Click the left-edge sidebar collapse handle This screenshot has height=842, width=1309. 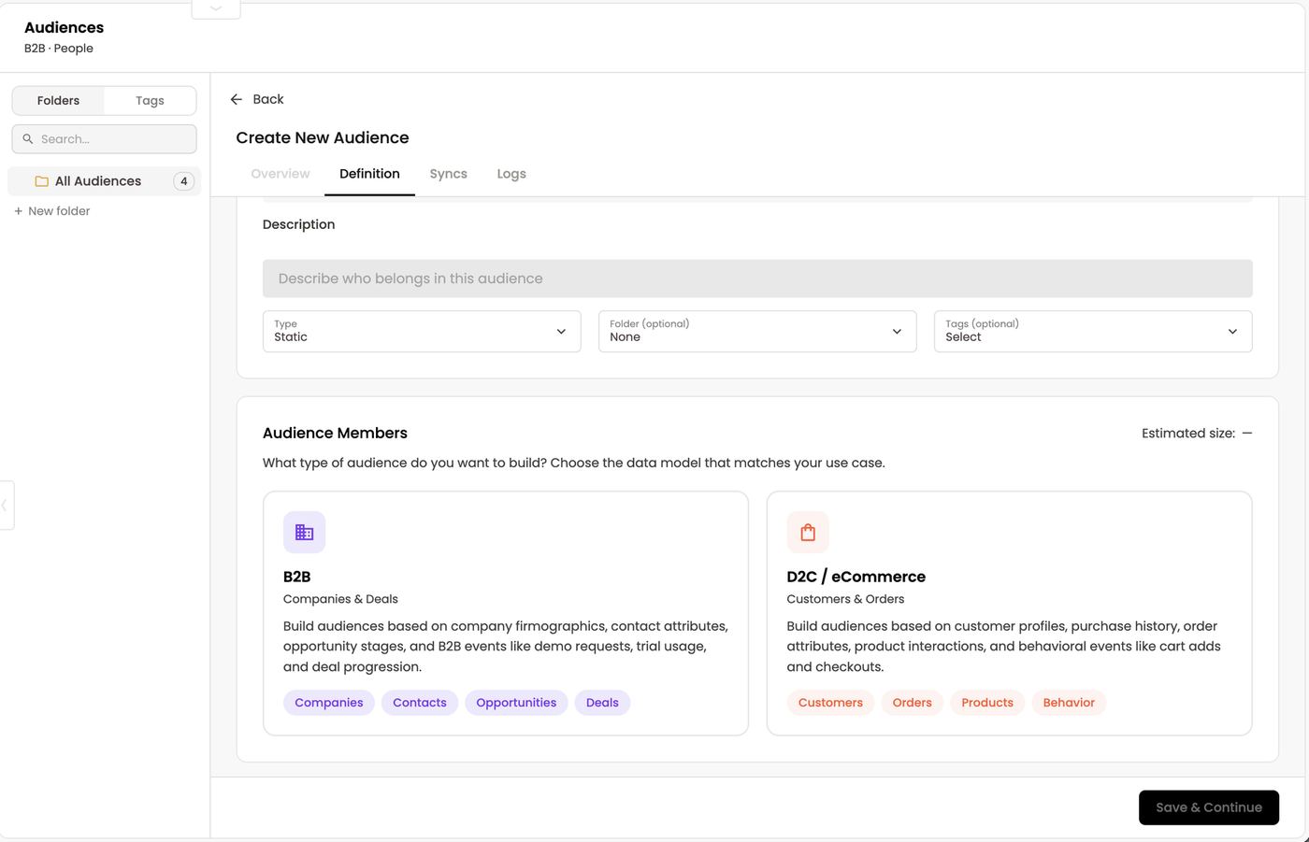point(6,505)
